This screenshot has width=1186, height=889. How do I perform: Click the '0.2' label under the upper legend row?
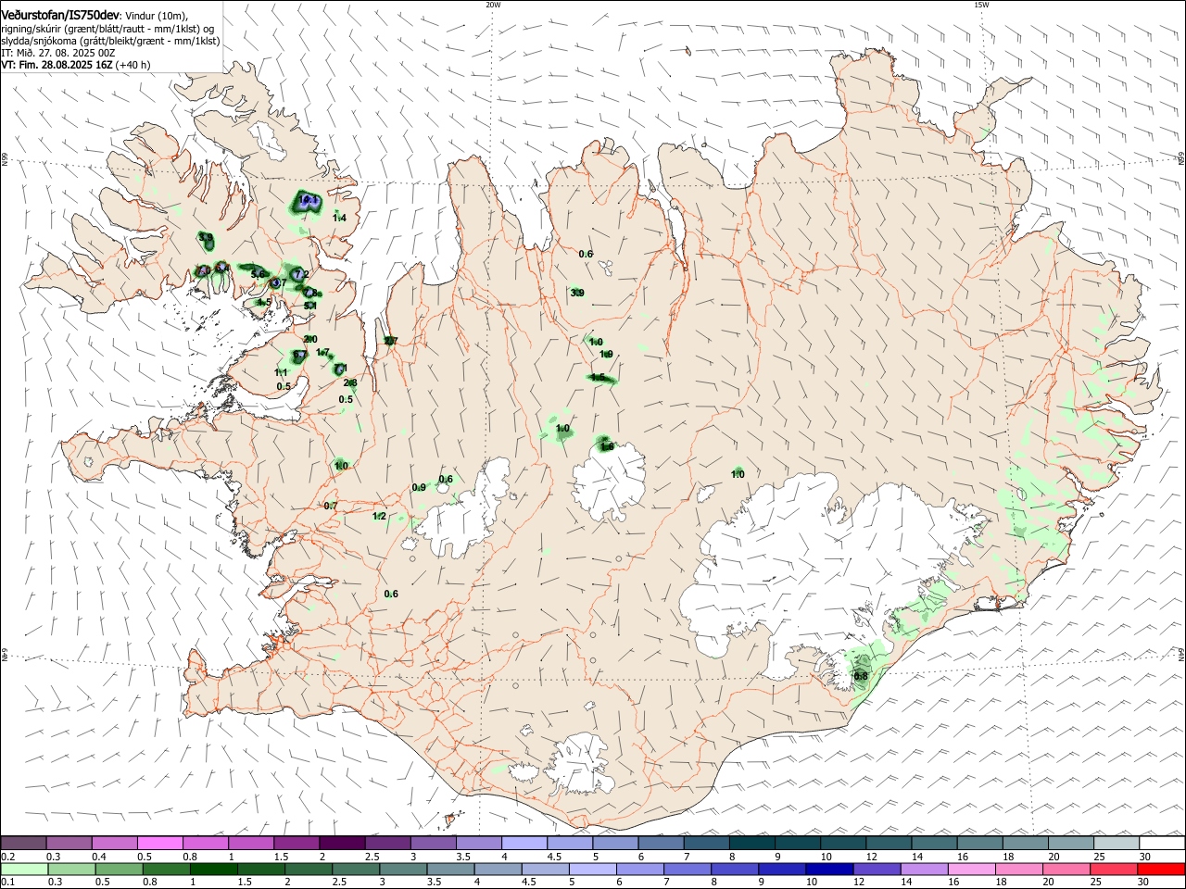coord(8,857)
